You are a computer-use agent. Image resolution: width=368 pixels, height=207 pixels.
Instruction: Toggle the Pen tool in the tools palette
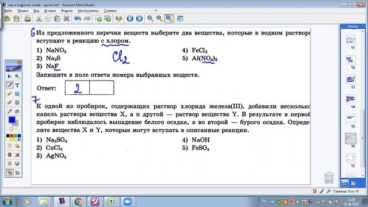pos(10,85)
